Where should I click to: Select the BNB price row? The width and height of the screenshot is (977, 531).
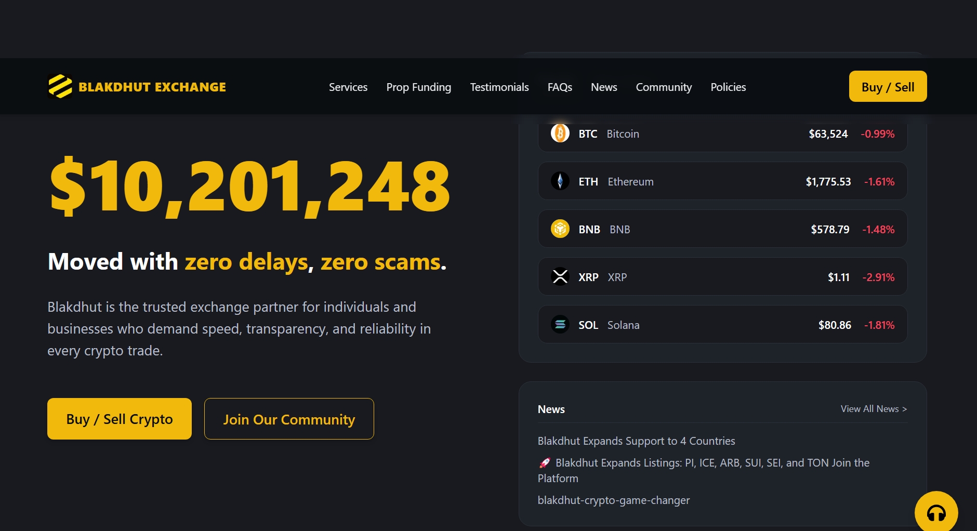click(x=722, y=229)
